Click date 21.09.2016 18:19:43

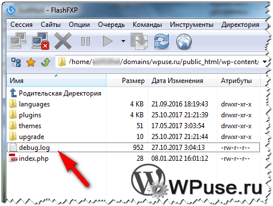coord(180,104)
